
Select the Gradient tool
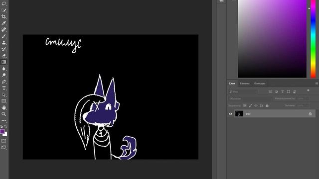pyautogui.click(x=3, y=62)
